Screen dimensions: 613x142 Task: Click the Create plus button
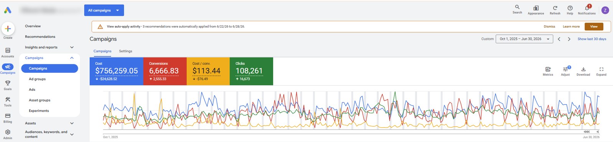pos(8,29)
